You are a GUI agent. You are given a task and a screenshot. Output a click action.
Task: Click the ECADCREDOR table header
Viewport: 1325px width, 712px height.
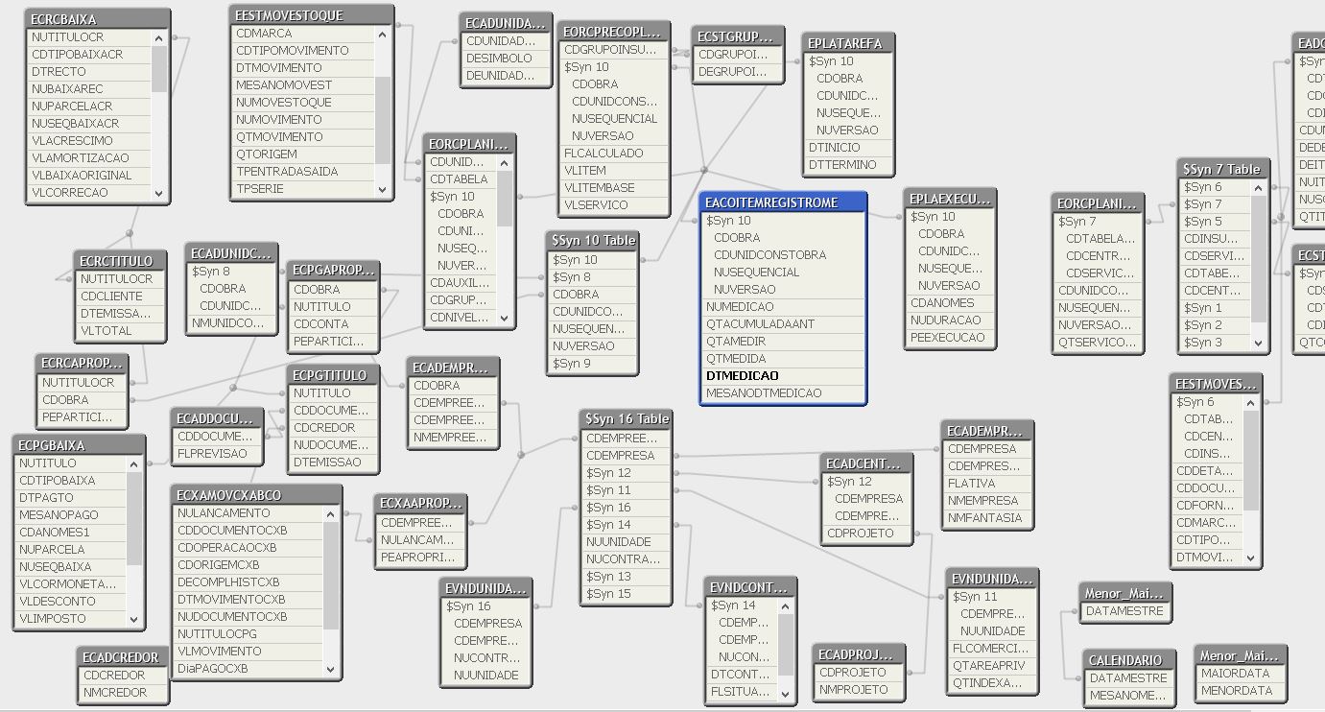(x=122, y=657)
